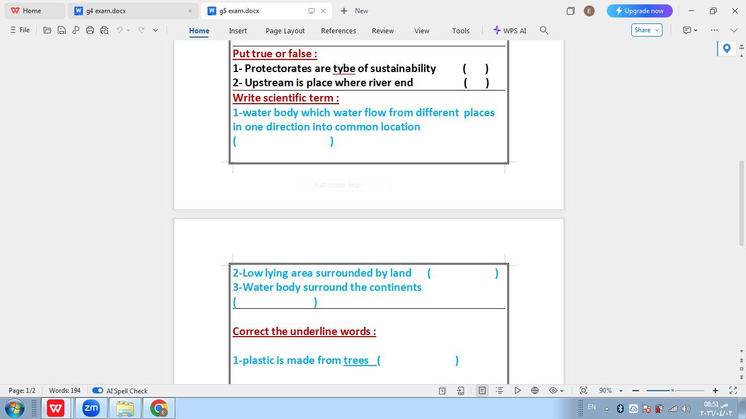Open Zoom from the taskbar
The height and width of the screenshot is (419, 746).
point(91,408)
